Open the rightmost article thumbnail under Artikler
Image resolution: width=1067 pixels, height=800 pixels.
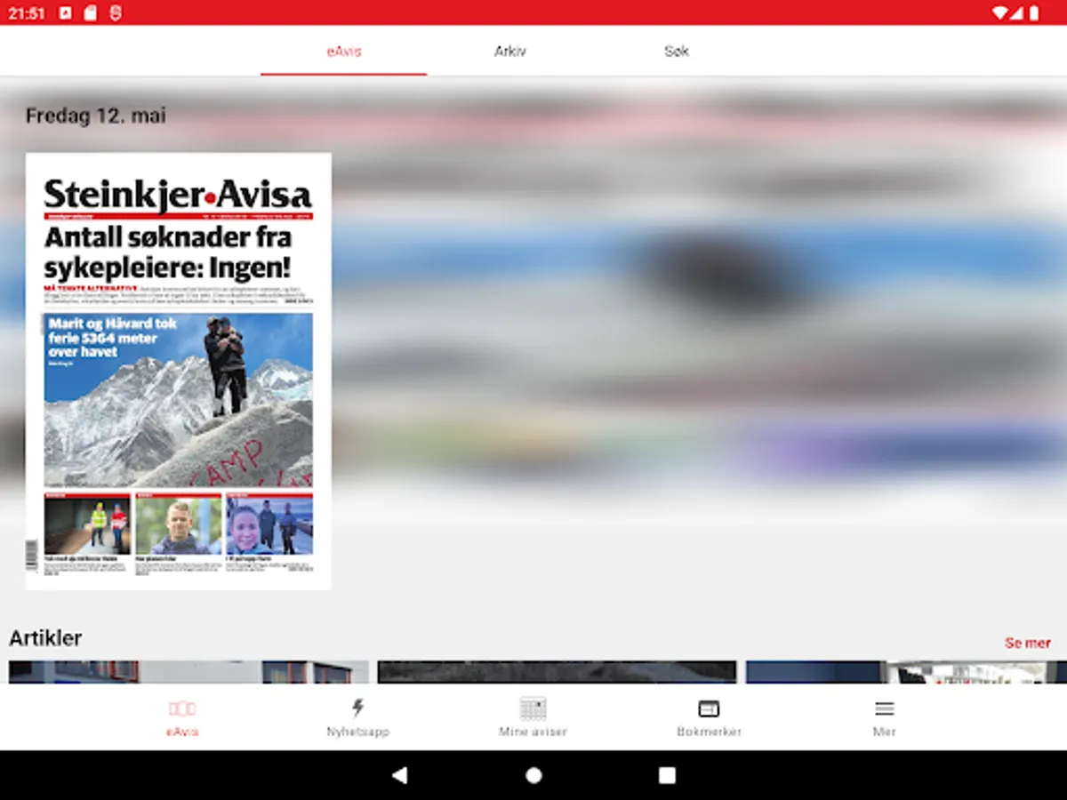(906, 672)
